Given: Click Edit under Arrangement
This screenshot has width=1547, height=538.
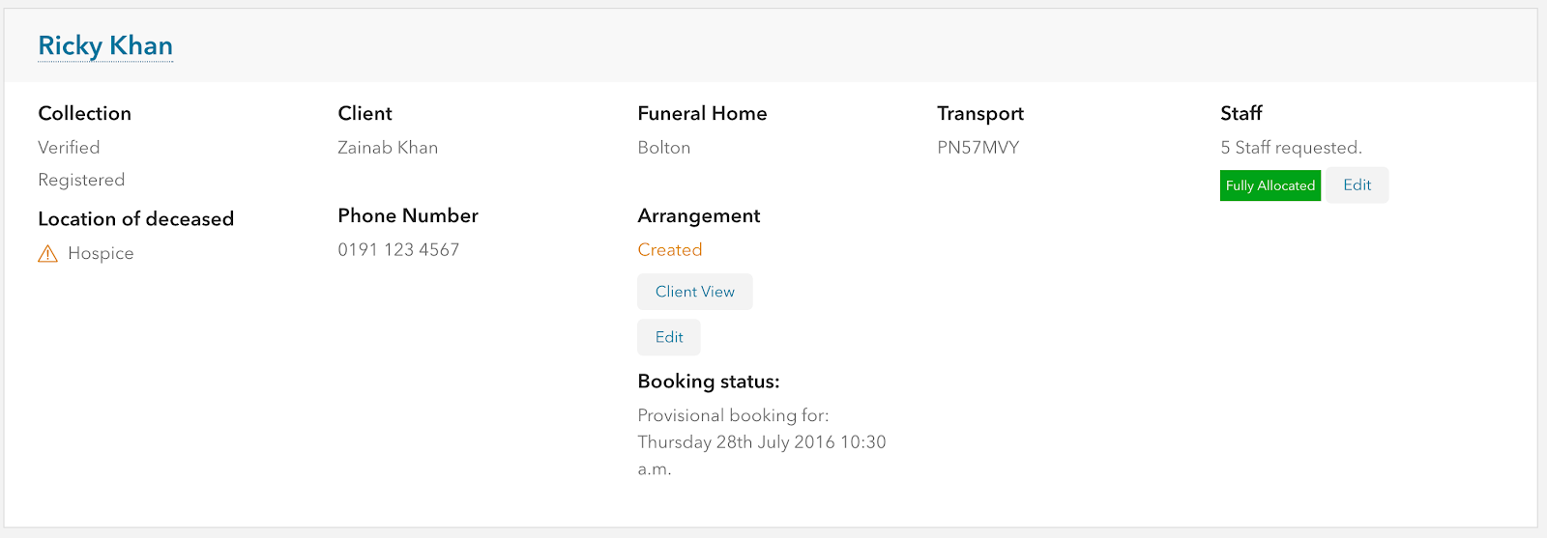Looking at the screenshot, I should pyautogui.click(x=669, y=337).
